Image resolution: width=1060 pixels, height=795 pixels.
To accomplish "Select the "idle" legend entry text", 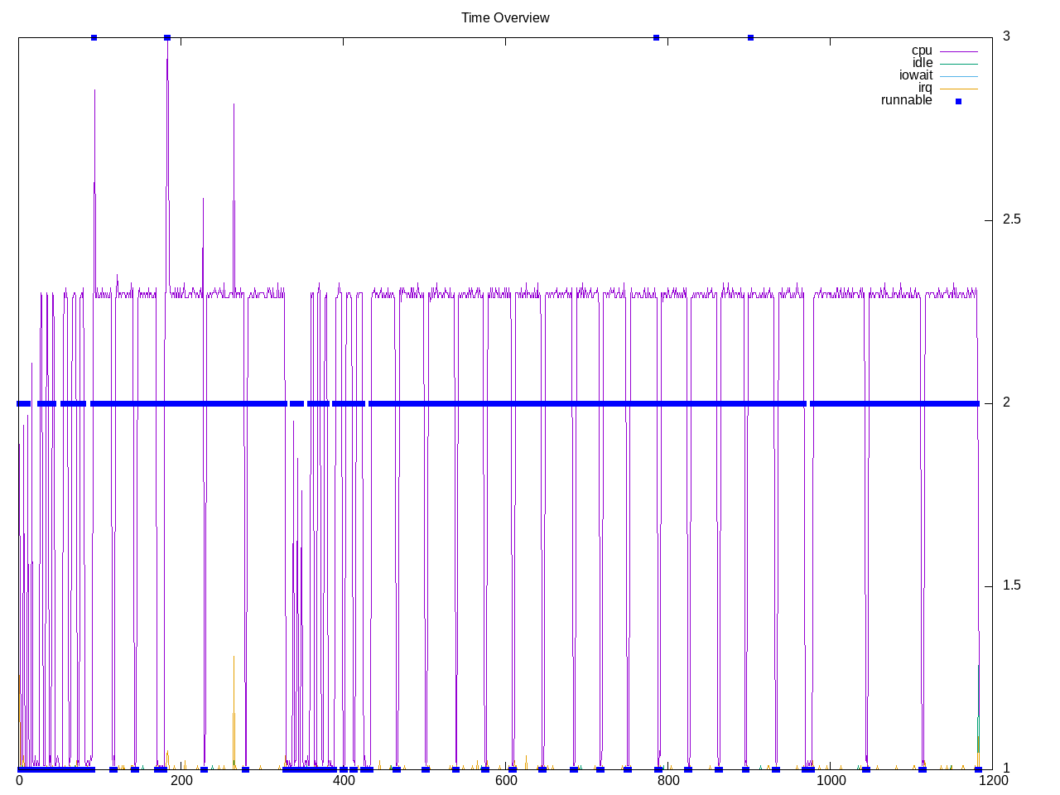I will tap(923, 63).
